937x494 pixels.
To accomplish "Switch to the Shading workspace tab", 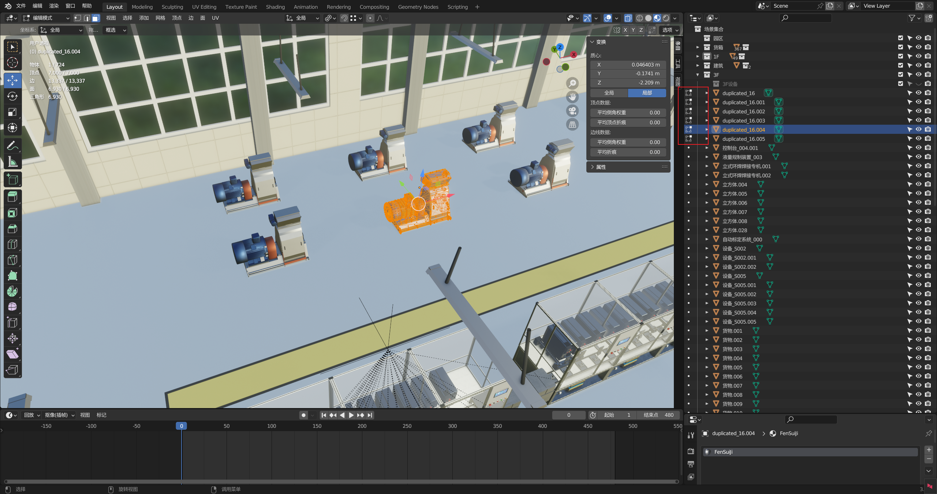I will click(275, 7).
